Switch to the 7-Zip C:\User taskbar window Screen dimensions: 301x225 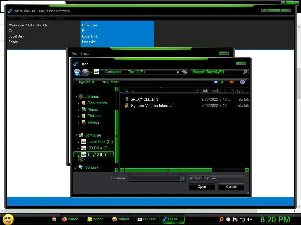coord(148,219)
